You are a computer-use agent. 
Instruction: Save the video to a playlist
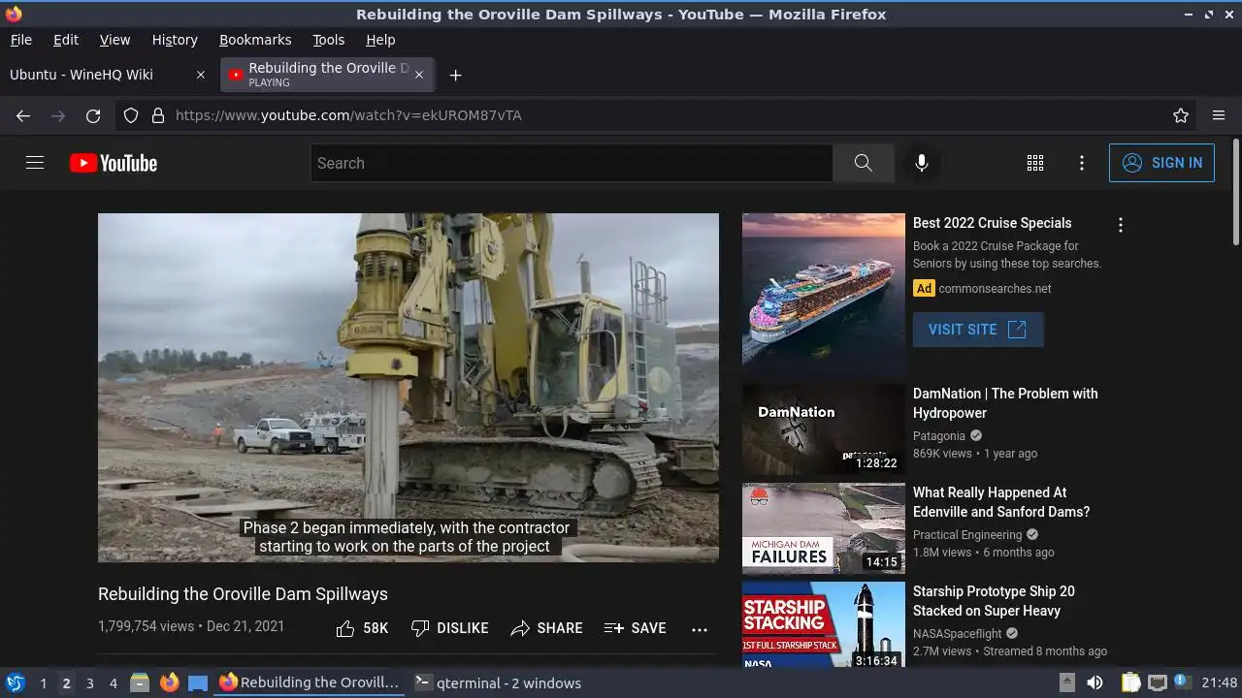[635, 628]
